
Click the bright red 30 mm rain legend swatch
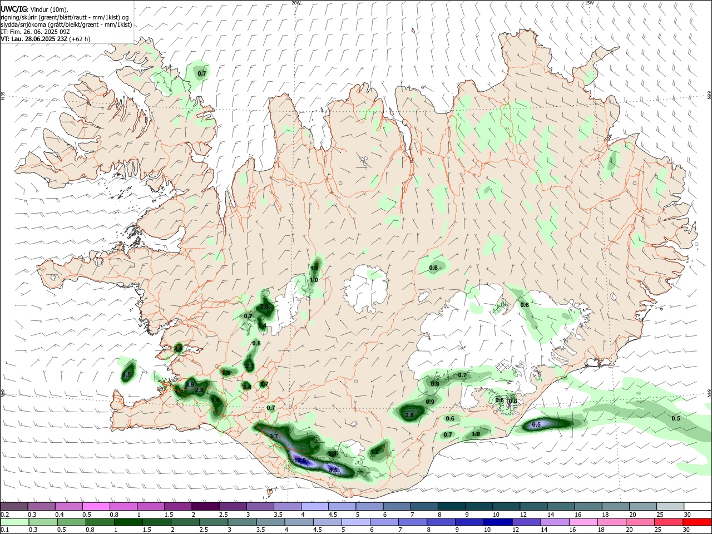pyautogui.click(x=696, y=522)
